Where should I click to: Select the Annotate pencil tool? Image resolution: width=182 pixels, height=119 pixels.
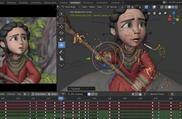coord(62,52)
